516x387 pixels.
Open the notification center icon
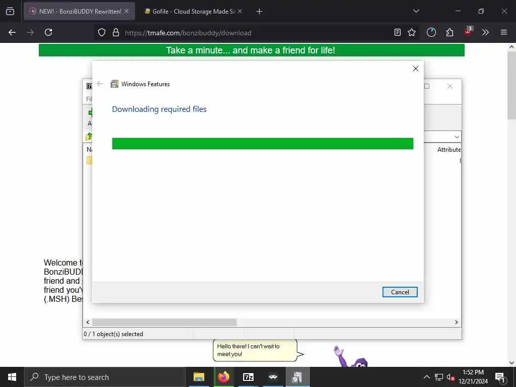coord(500,377)
